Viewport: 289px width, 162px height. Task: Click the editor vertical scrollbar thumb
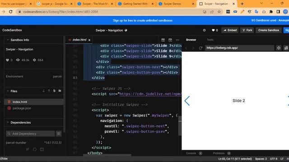point(180,126)
